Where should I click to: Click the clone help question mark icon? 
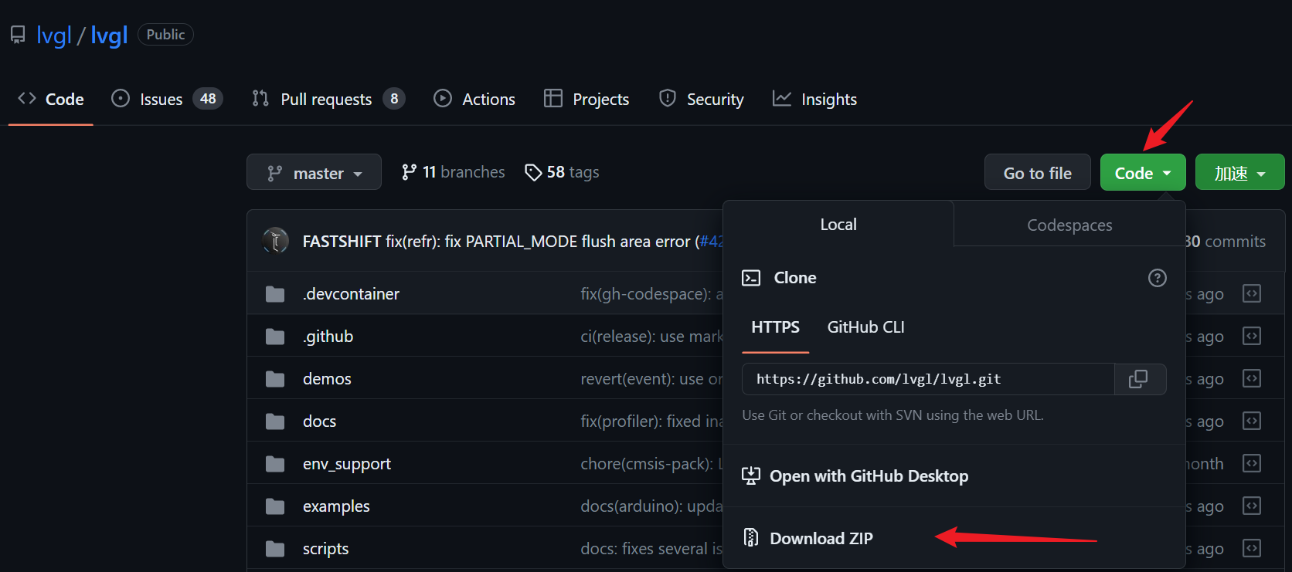click(1157, 278)
